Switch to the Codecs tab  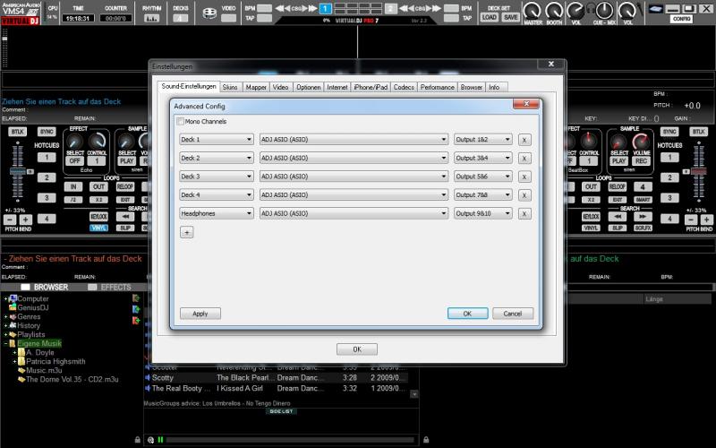(x=404, y=87)
